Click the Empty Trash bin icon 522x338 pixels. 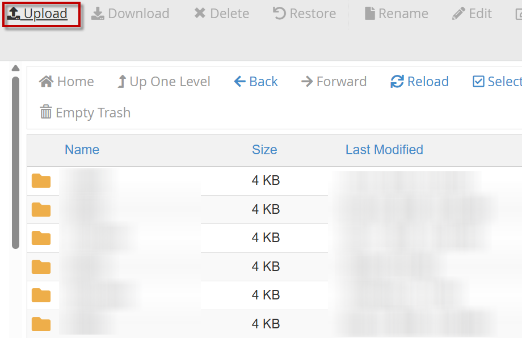coord(46,112)
